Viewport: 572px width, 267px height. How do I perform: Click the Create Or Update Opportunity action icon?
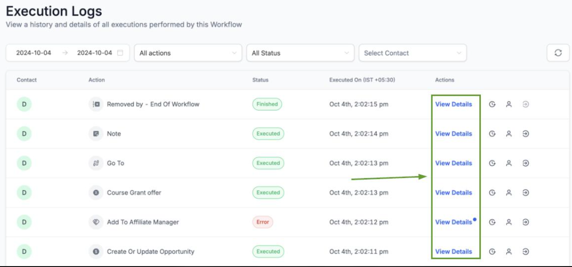click(96, 252)
